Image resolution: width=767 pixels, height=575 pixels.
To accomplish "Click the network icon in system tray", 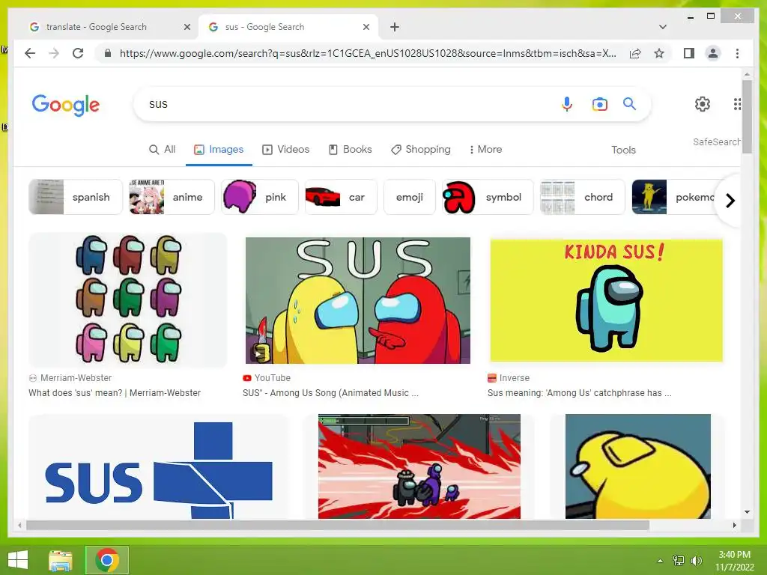I will pos(679,560).
